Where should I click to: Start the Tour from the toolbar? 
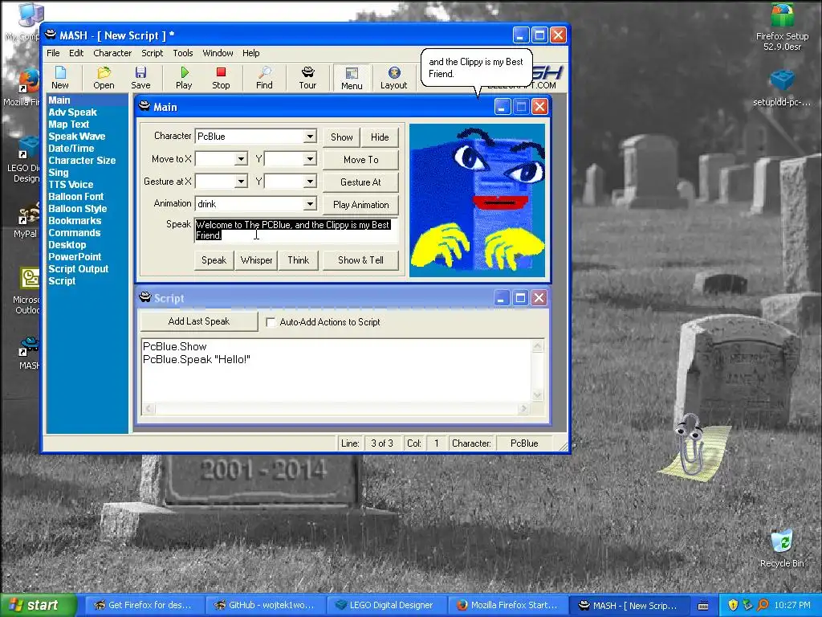(x=307, y=78)
